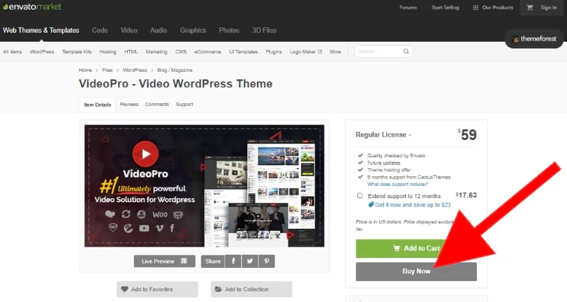Open HTML in subnav
The height and width of the screenshot is (302, 567).
pyautogui.click(x=131, y=52)
